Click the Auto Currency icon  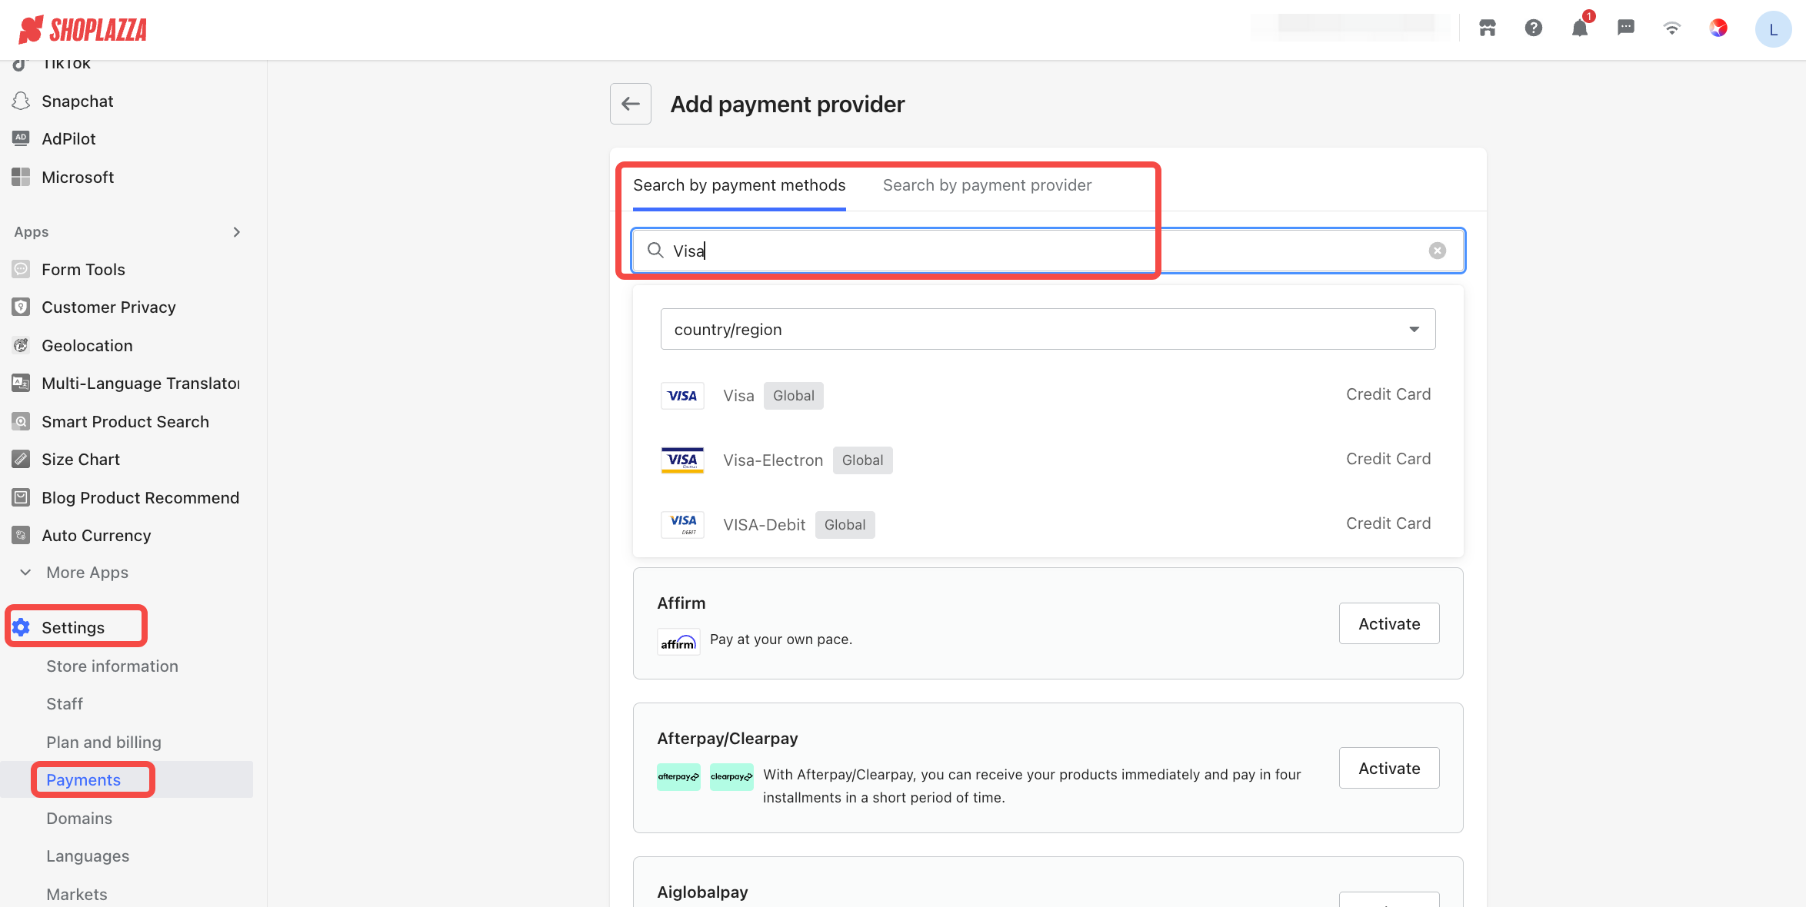click(x=21, y=535)
